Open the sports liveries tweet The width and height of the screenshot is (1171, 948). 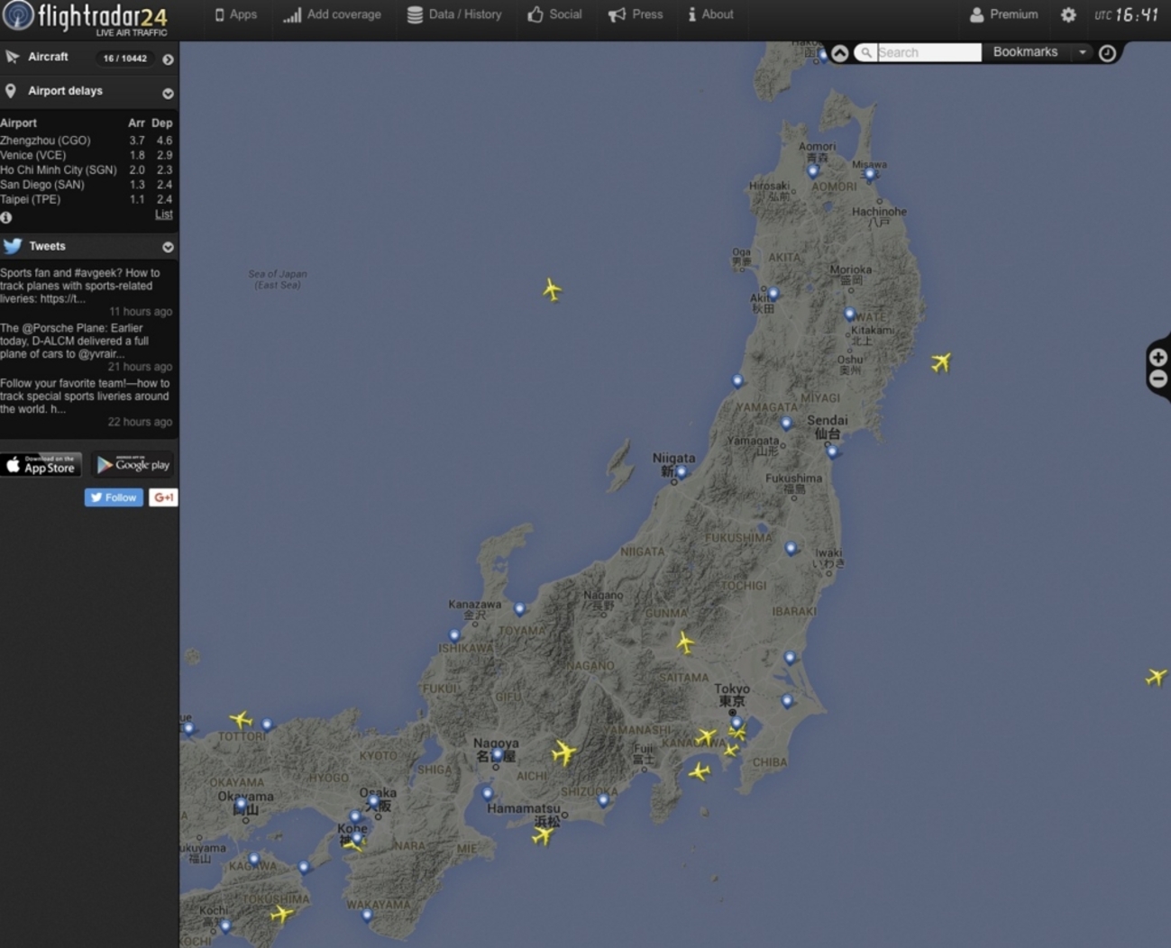click(x=87, y=286)
